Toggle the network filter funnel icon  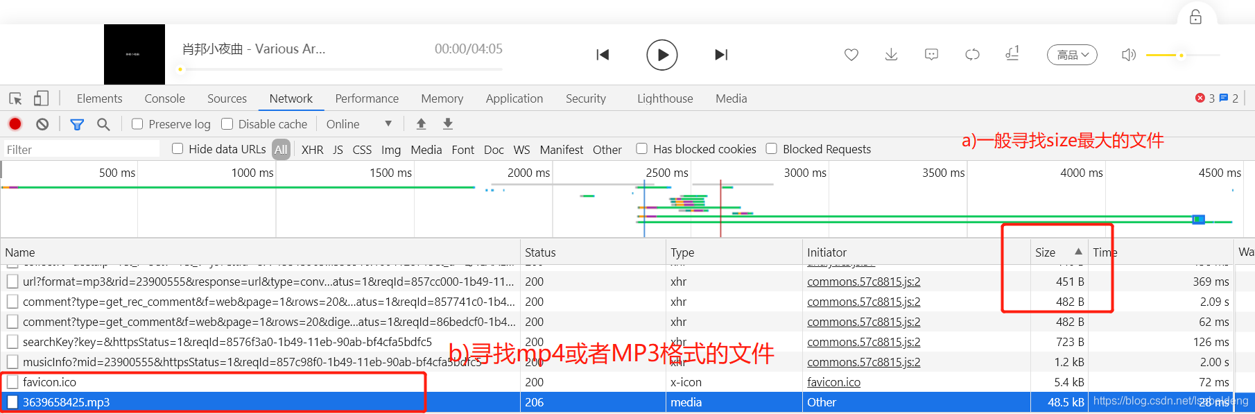77,124
